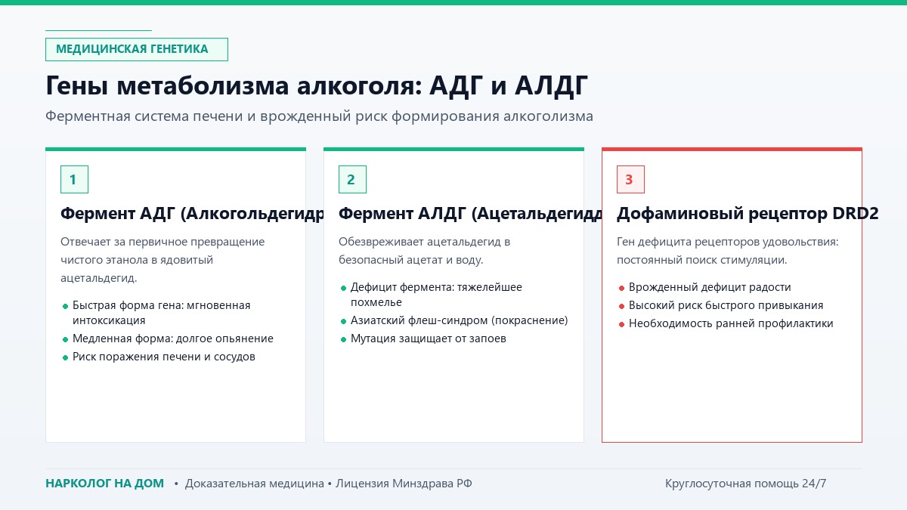This screenshot has width=907, height=510.
Task: Click footer text Лицензия Минздрава РФ
Action: 404,484
